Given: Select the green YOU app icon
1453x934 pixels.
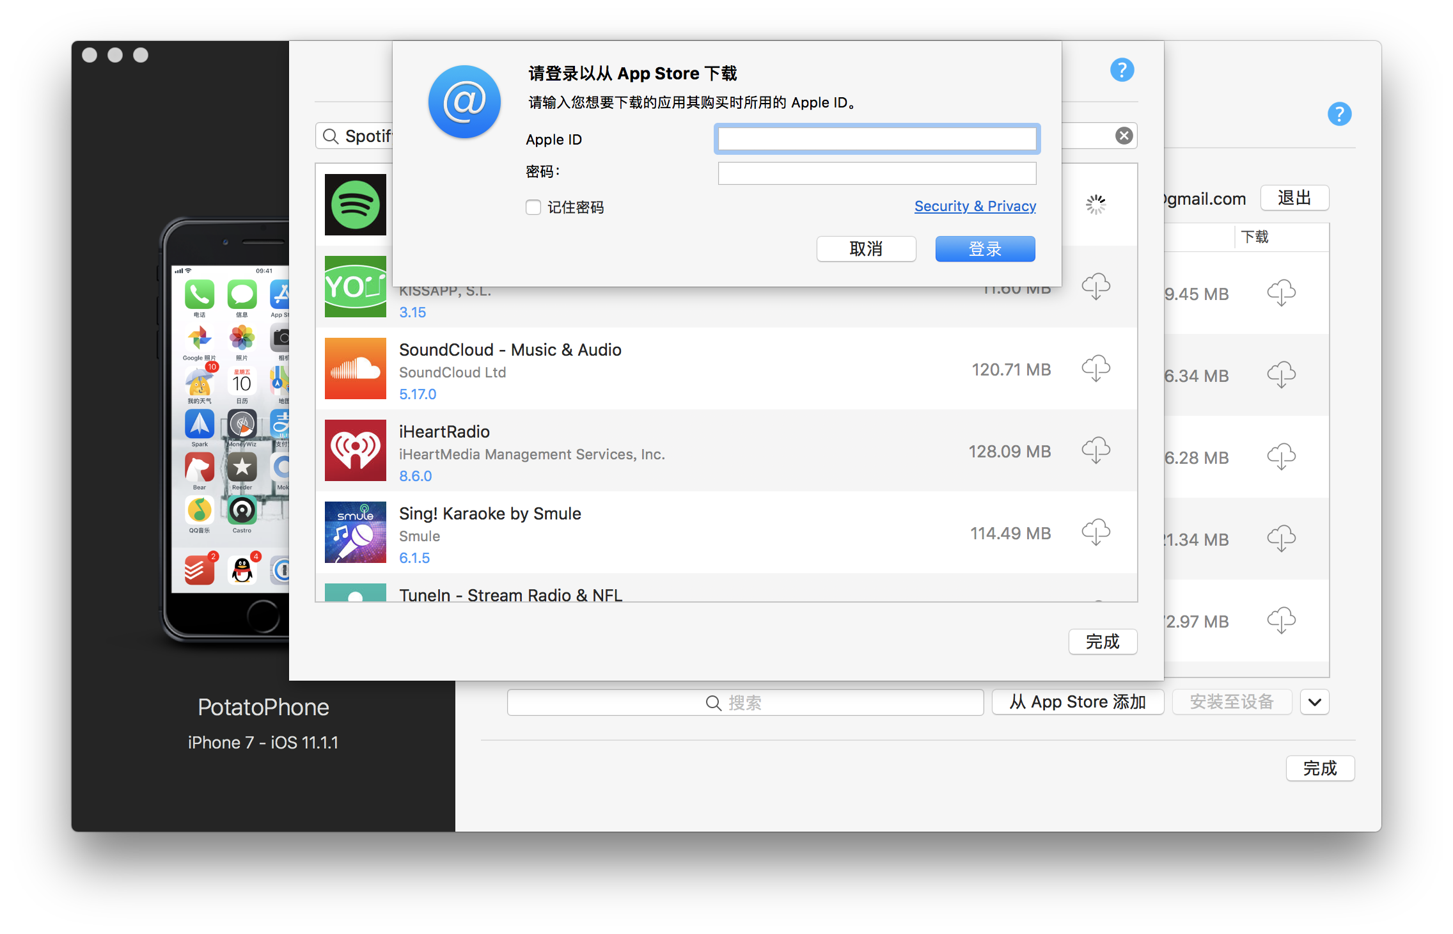Looking at the screenshot, I should point(356,287).
